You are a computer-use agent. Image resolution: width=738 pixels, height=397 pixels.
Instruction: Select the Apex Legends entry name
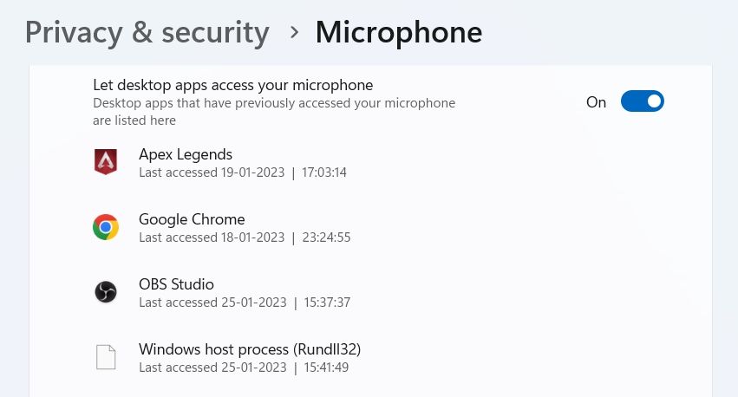point(186,154)
